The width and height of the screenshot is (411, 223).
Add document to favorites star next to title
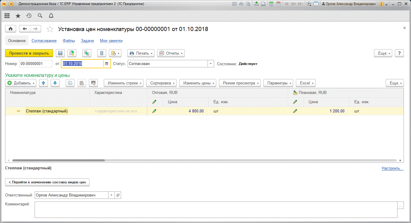tap(50, 29)
